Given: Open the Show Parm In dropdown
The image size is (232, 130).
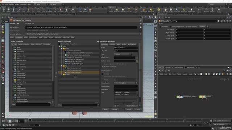Looking at the screenshot, I should (125, 83).
